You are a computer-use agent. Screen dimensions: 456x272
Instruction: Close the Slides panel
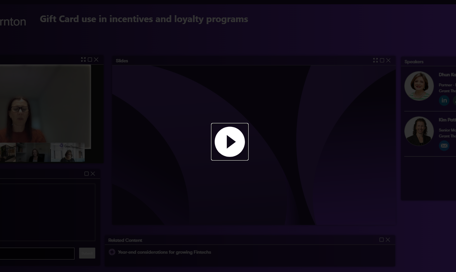388,60
